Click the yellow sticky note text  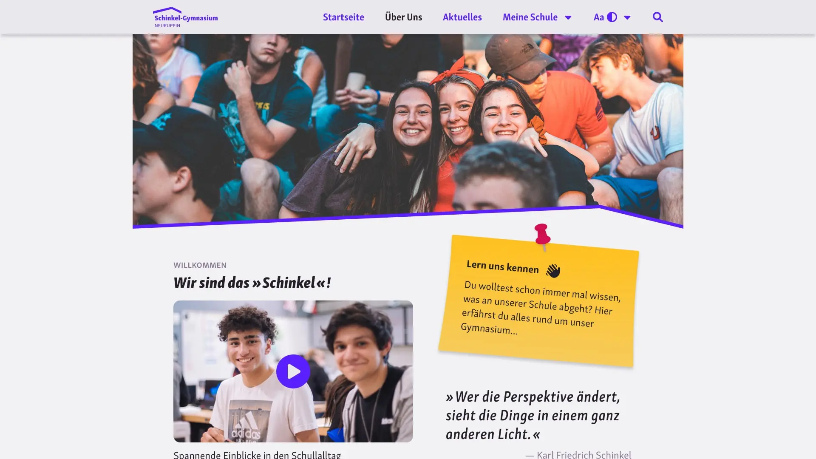pos(541,307)
